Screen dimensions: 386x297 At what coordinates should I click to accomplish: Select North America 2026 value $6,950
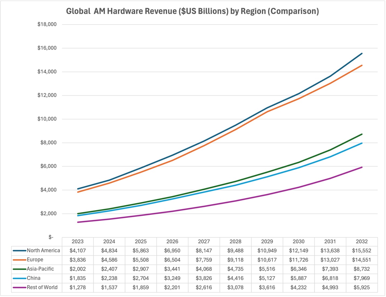click(x=172, y=251)
